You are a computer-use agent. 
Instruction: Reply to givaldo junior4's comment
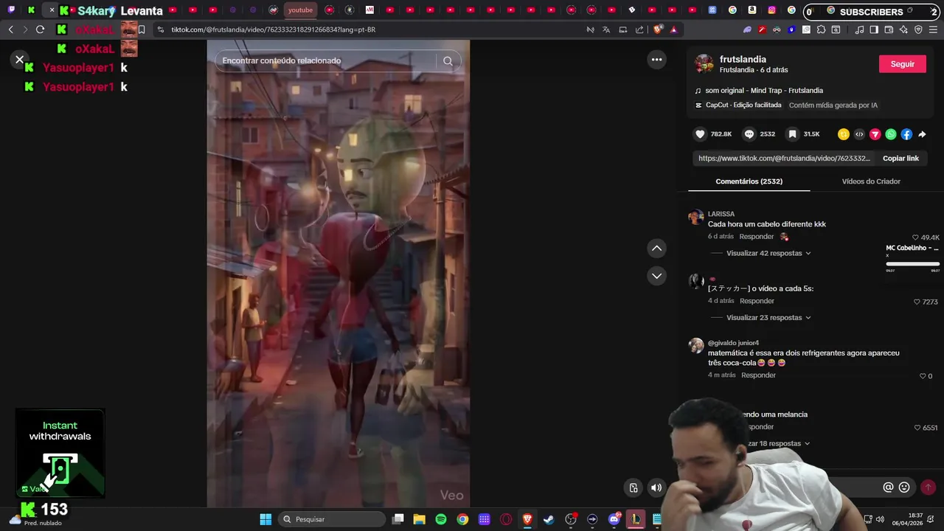pos(758,375)
